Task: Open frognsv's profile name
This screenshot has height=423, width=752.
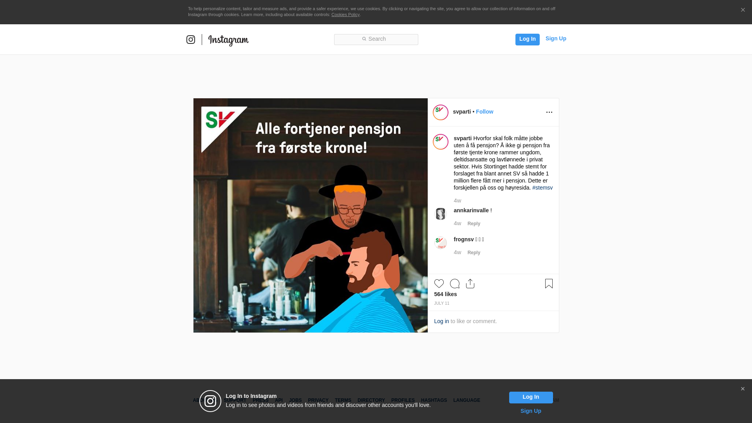Action: tap(464, 239)
